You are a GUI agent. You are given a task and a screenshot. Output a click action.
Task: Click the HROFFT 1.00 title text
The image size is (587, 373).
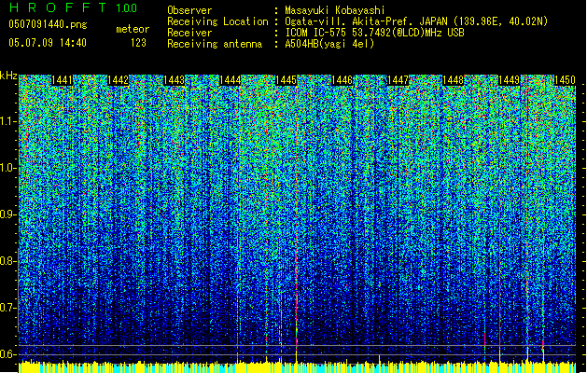click(73, 7)
